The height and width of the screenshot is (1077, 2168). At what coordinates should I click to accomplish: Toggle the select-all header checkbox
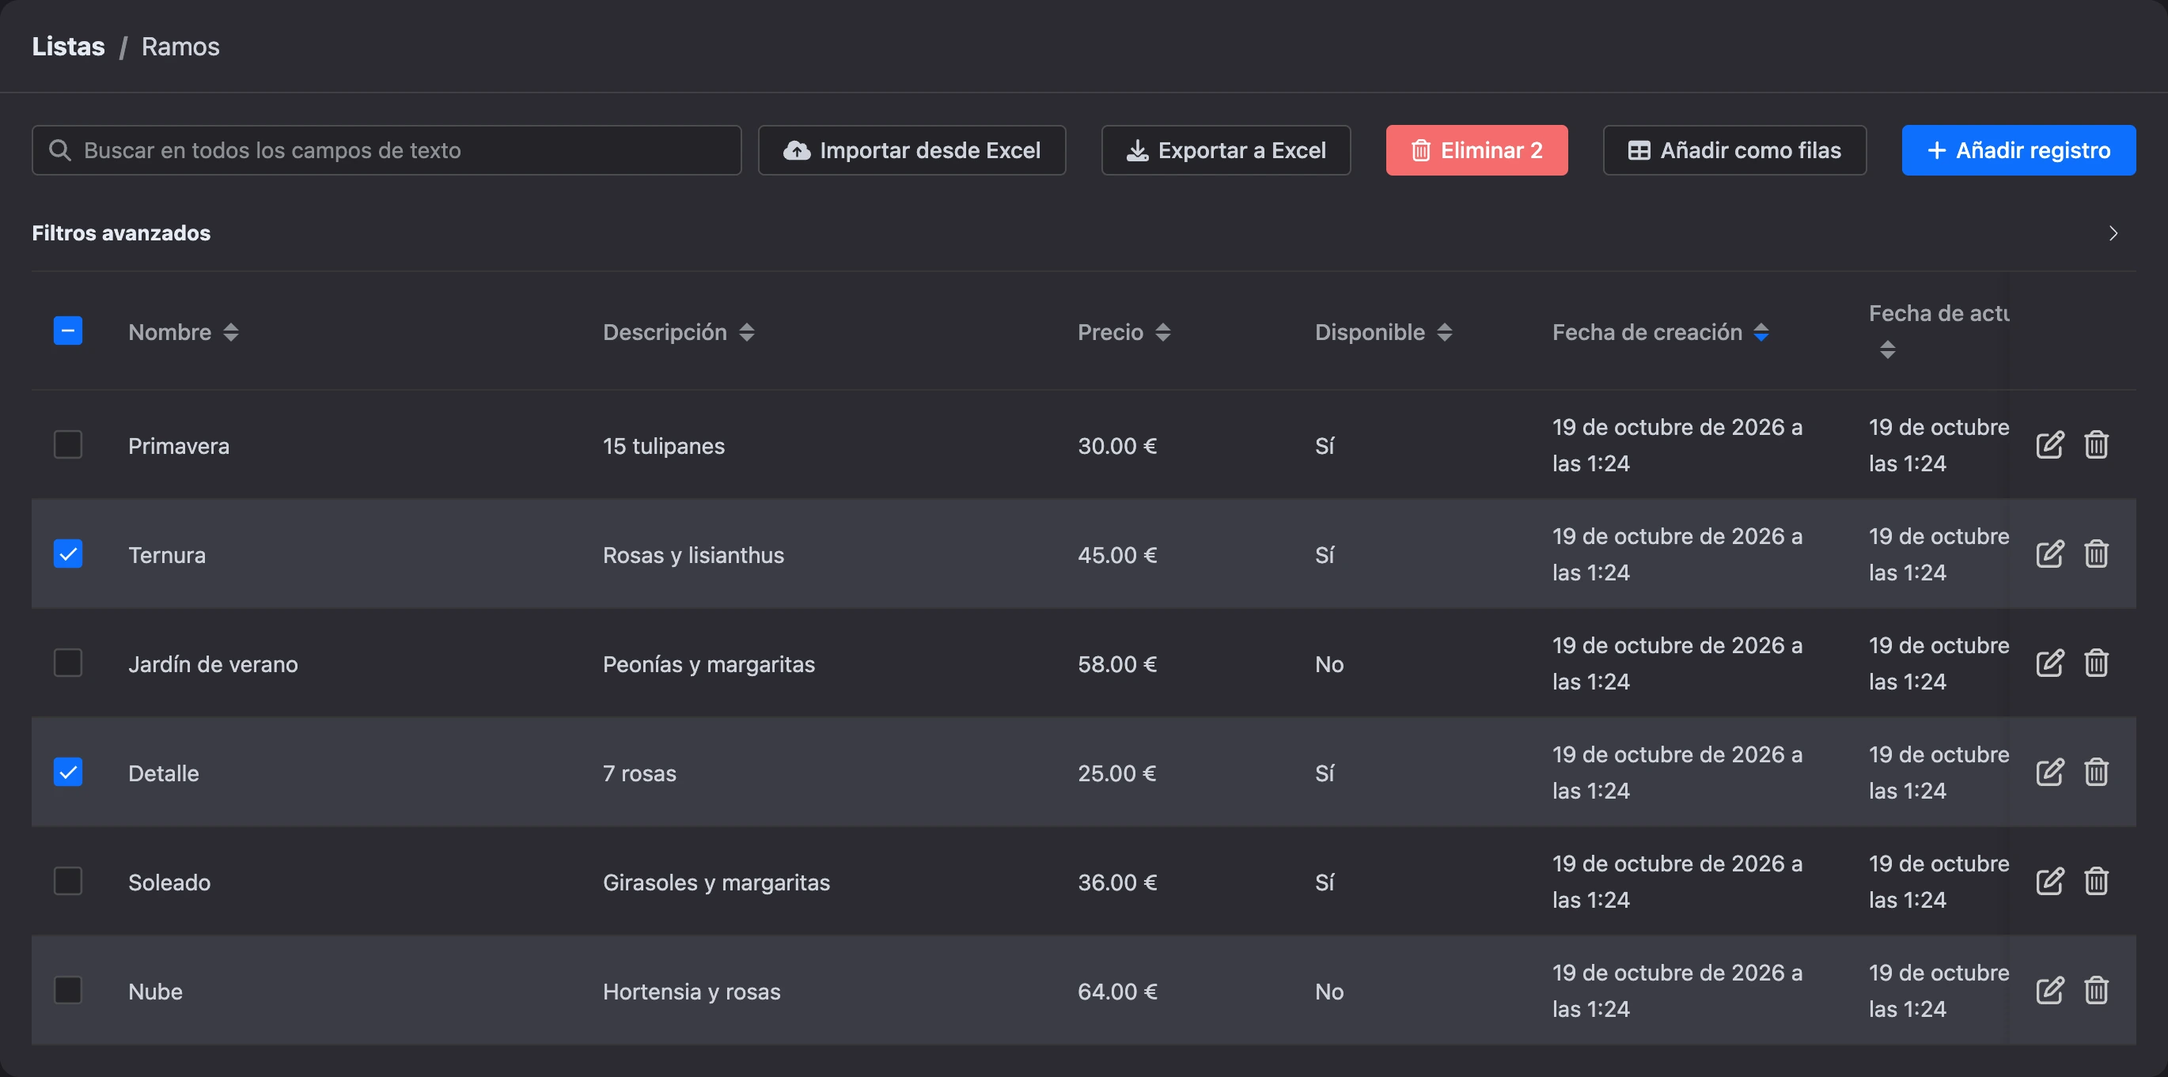[x=68, y=331]
